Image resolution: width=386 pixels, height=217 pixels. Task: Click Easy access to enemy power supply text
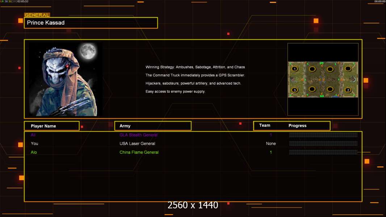pyautogui.click(x=175, y=92)
